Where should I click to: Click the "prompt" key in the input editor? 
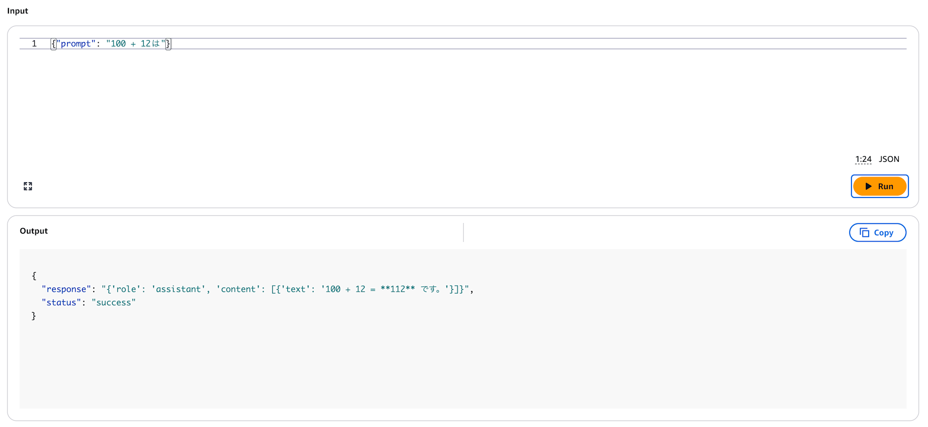tap(75, 44)
